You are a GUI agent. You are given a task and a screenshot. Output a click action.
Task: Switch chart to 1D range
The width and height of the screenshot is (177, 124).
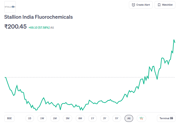(30, 118)
